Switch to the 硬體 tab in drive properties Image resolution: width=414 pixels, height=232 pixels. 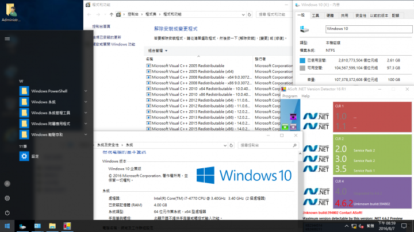click(x=330, y=16)
